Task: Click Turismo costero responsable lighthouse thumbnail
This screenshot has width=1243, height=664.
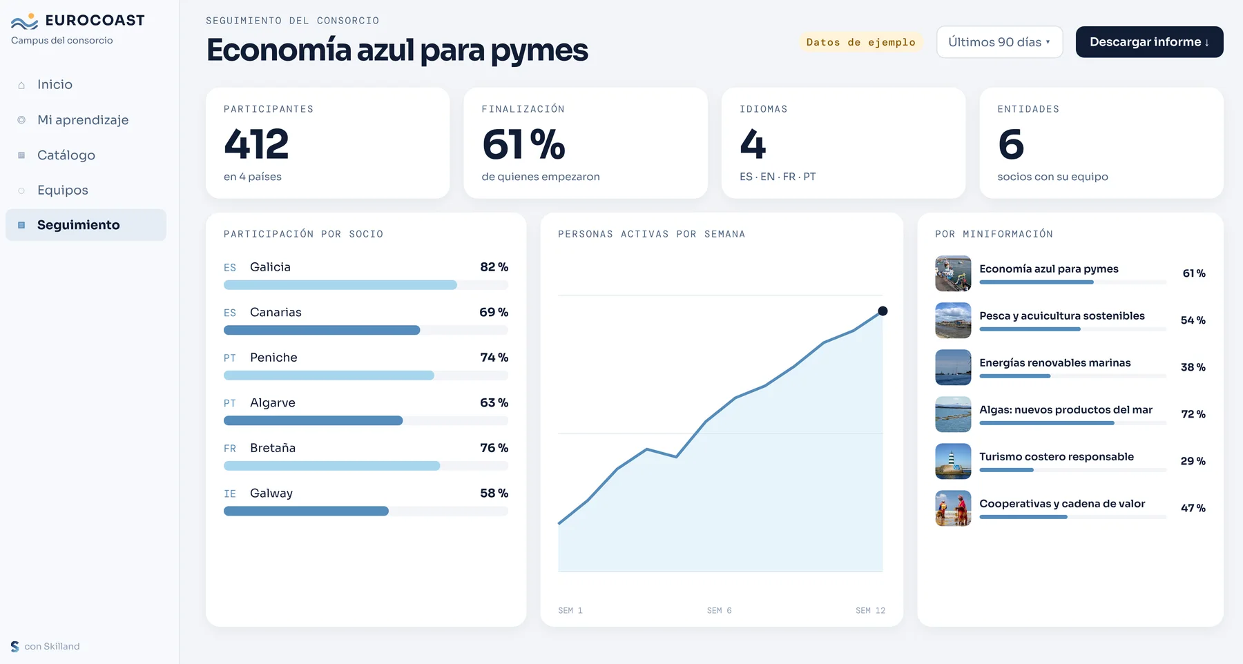Action: (x=953, y=461)
